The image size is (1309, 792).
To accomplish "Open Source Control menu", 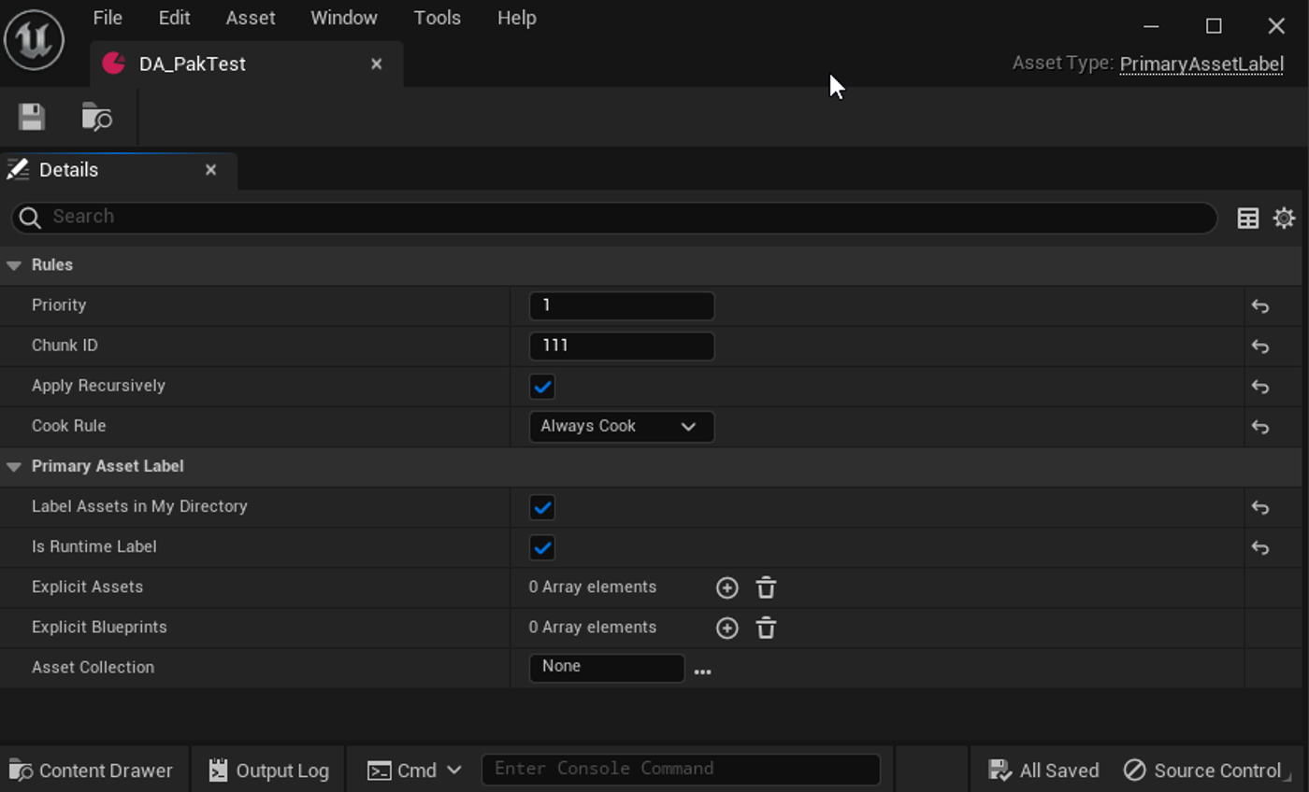I will (x=1202, y=771).
